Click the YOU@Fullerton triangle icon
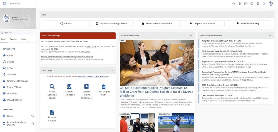The width and height of the screenshot is (278, 132). (x=4, y=100)
